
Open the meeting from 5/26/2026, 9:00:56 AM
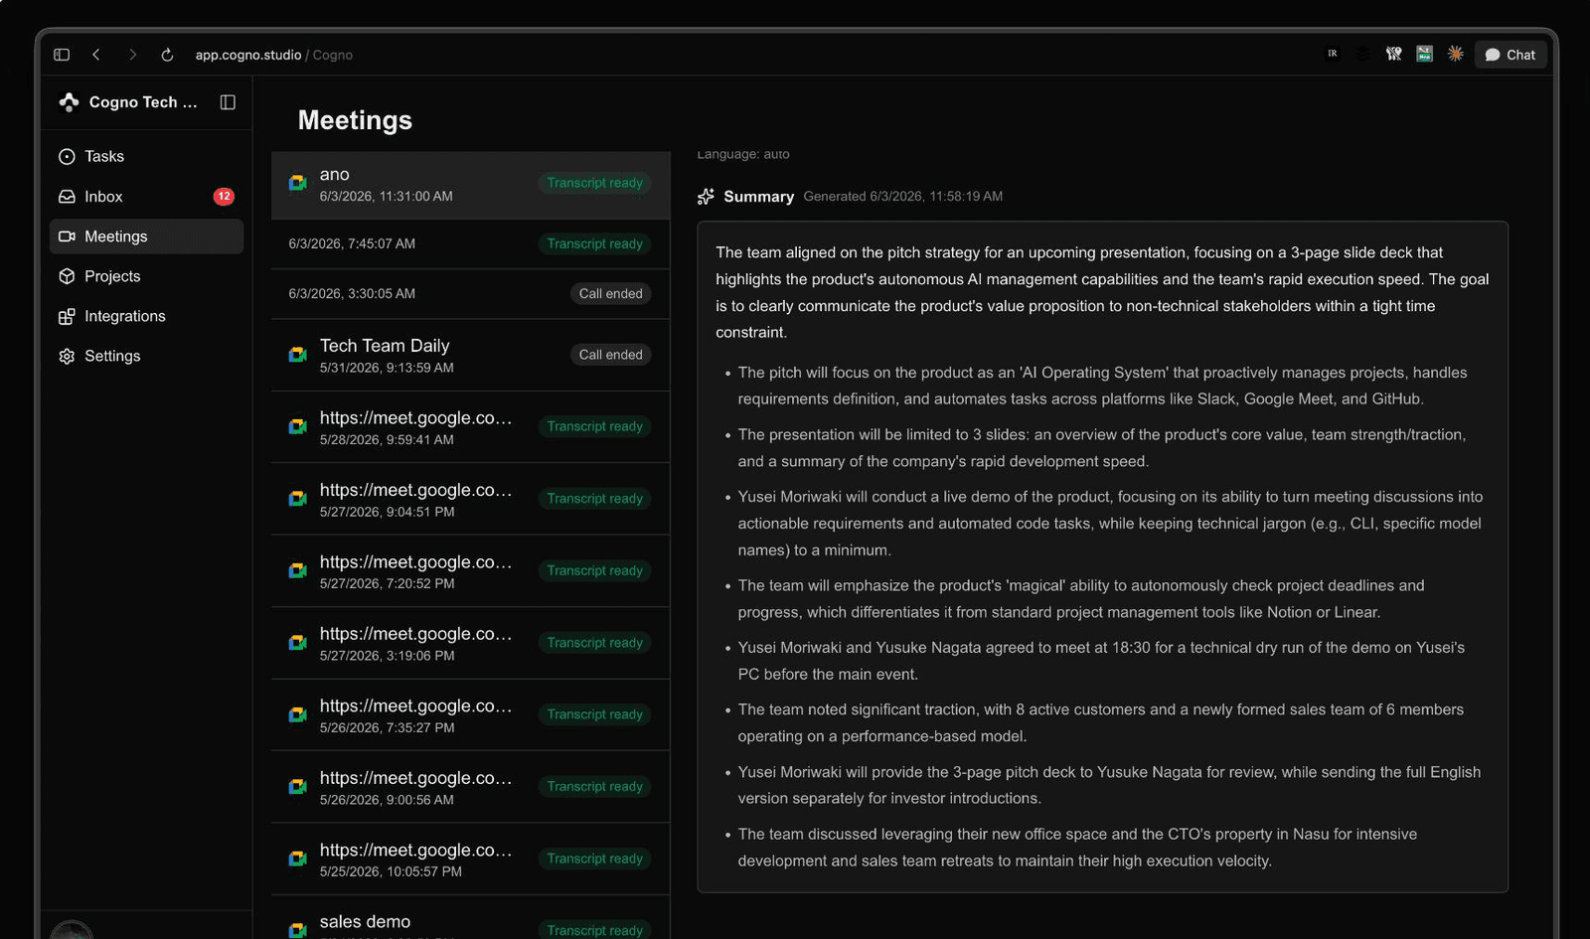pos(470,787)
